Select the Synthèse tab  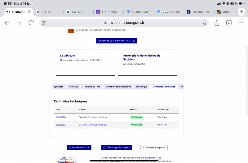coord(59,87)
